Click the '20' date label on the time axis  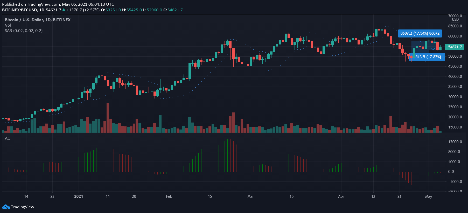tap(134, 196)
